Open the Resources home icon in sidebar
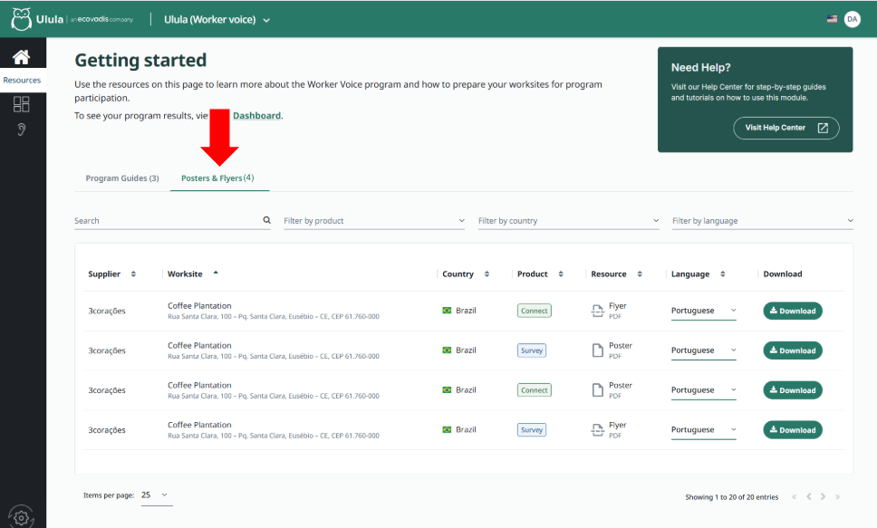Image resolution: width=877 pixels, height=528 pixels. coord(21,56)
